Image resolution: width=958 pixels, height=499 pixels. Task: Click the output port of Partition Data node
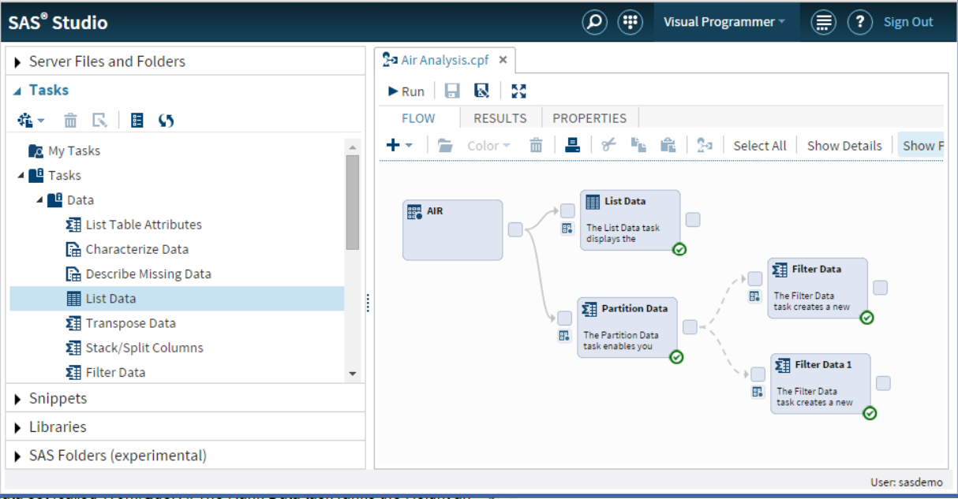[x=690, y=327]
